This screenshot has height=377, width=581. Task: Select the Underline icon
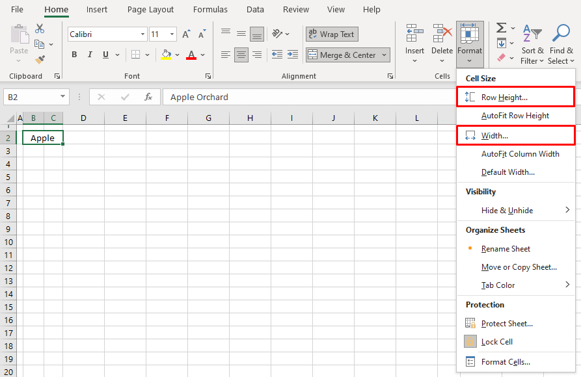point(103,55)
